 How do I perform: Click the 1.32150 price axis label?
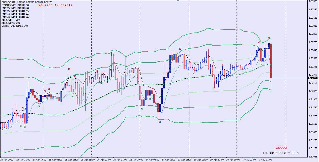[313, 83]
